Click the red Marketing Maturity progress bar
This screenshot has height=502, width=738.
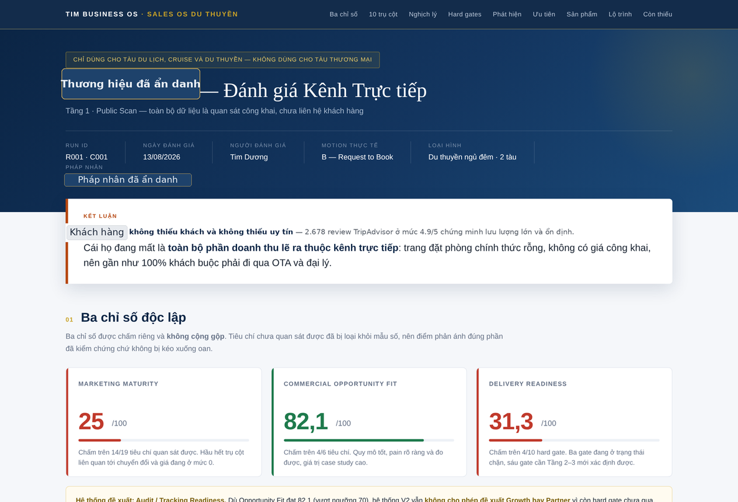[100, 440]
